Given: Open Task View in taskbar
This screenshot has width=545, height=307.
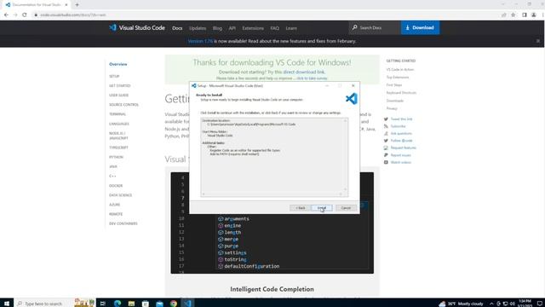Looking at the screenshot, I should click(x=103, y=304).
